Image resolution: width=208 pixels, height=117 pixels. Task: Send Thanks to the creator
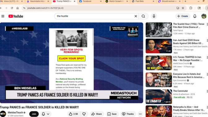(128, 114)
